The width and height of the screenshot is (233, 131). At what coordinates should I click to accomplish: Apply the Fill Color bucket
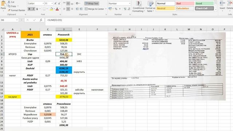click(51, 9)
